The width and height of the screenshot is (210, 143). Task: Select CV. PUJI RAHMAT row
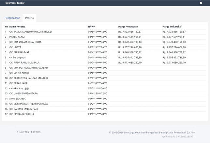click(x=19, y=52)
